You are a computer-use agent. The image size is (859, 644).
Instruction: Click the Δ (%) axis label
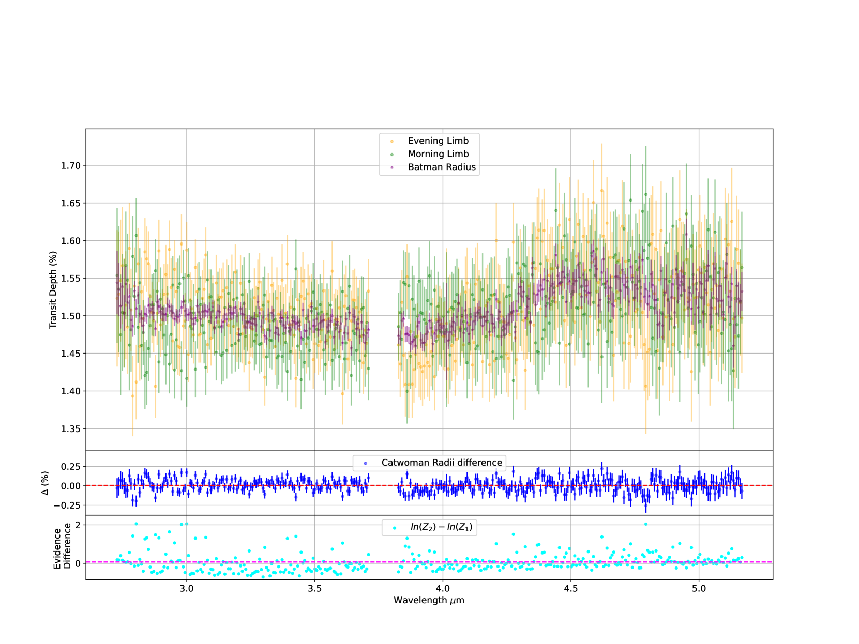coord(45,483)
